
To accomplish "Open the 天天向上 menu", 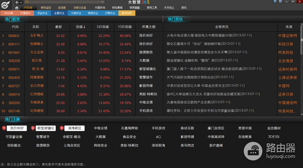I will [x=169, y=8].
